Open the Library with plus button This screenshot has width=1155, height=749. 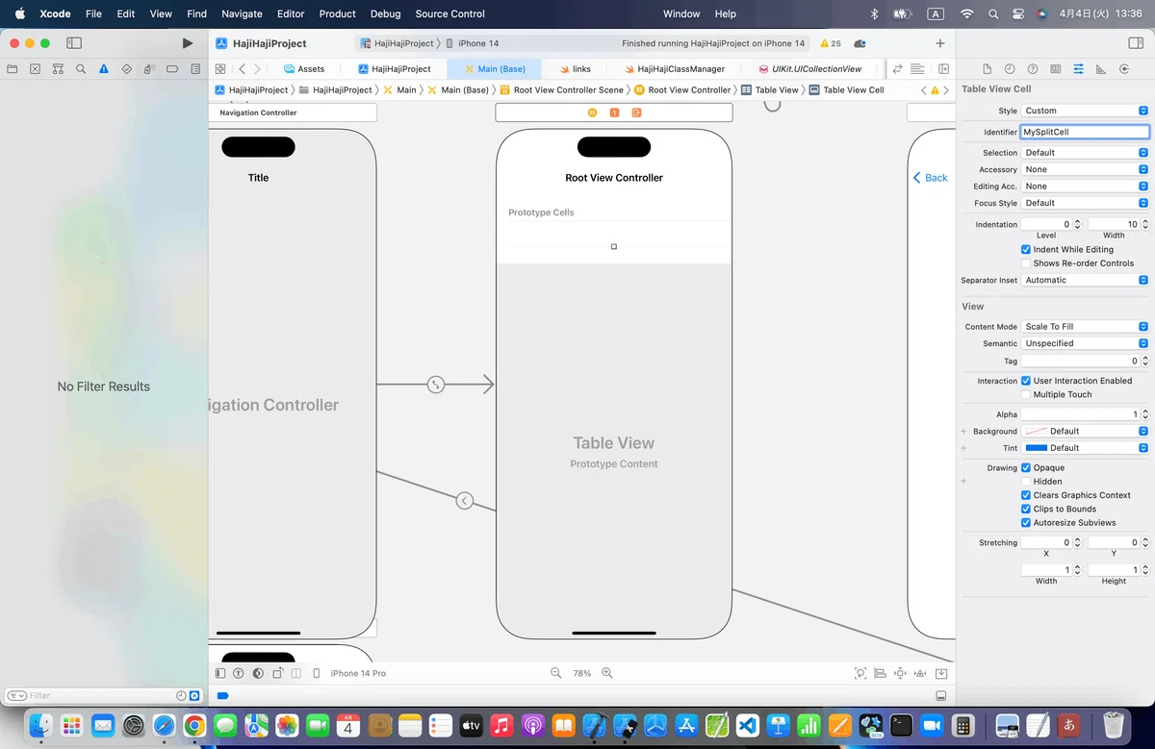pyautogui.click(x=940, y=43)
